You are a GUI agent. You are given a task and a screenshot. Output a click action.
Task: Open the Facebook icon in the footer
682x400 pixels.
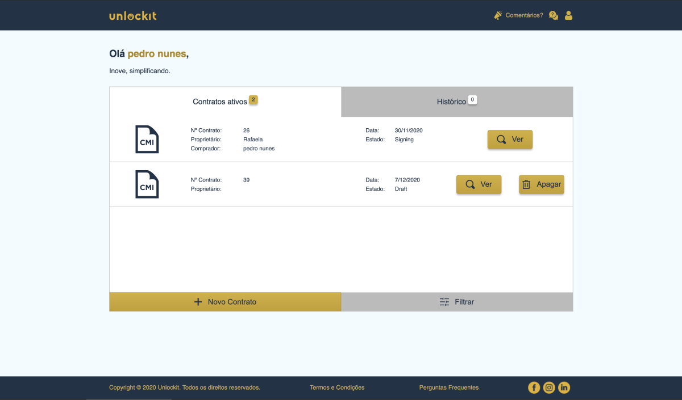(534, 388)
